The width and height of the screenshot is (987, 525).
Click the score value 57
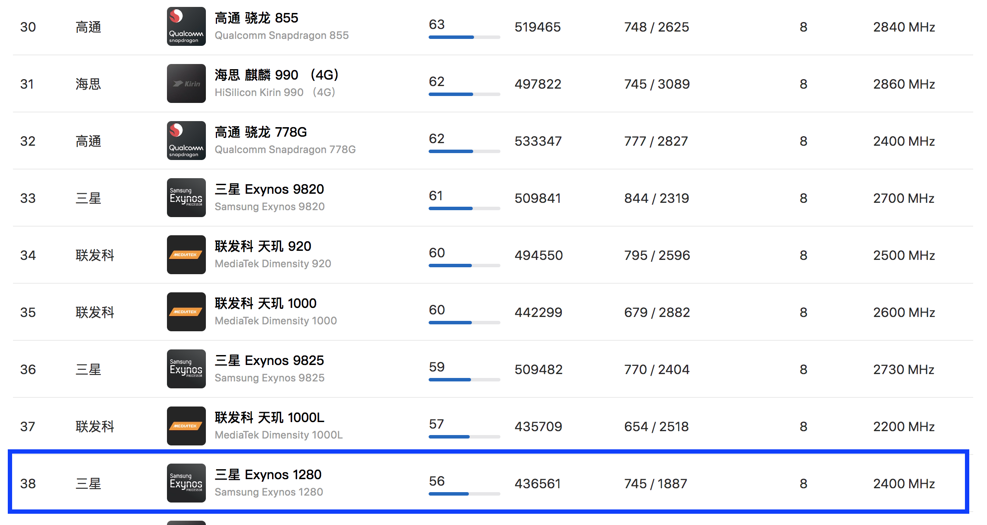tap(436, 424)
